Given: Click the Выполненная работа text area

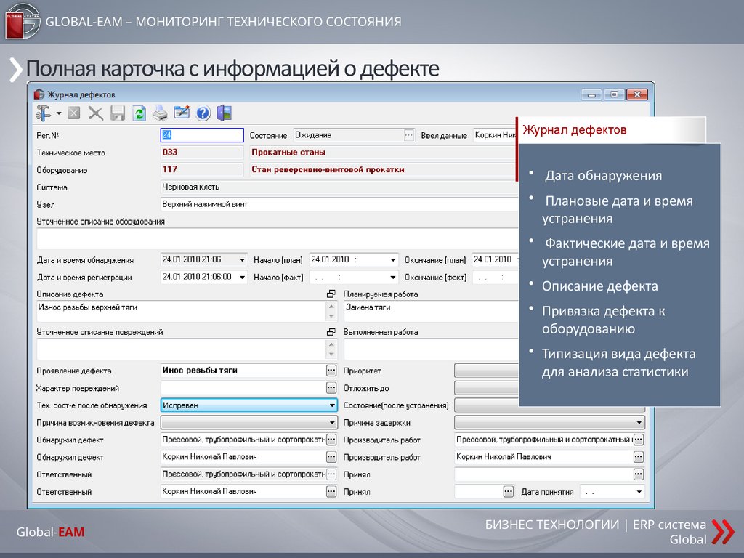Looking at the screenshot, I should tap(431, 349).
